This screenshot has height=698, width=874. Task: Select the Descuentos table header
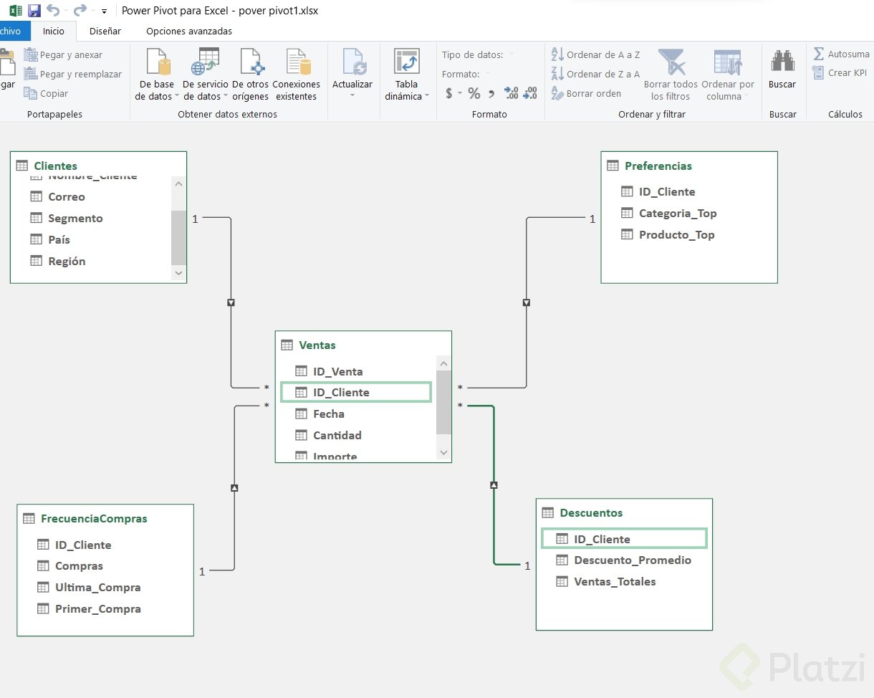tap(591, 512)
